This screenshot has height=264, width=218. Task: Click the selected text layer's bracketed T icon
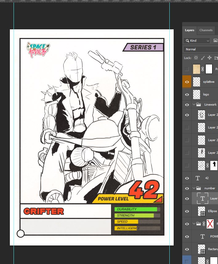tap(203, 199)
